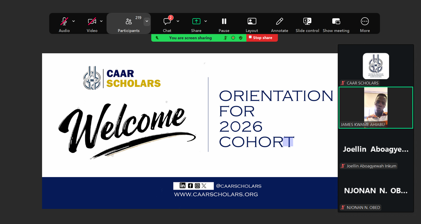The width and height of the screenshot is (421, 224).
Task: Click the @CAARSCHOLARS handle text
Action: click(x=239, y=186)
